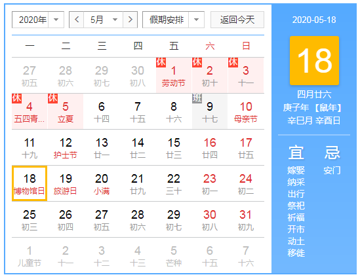Click 安门 under 忌
Image resolution: width=360 pixels, height=277 pixels.
tap(332, 170)
